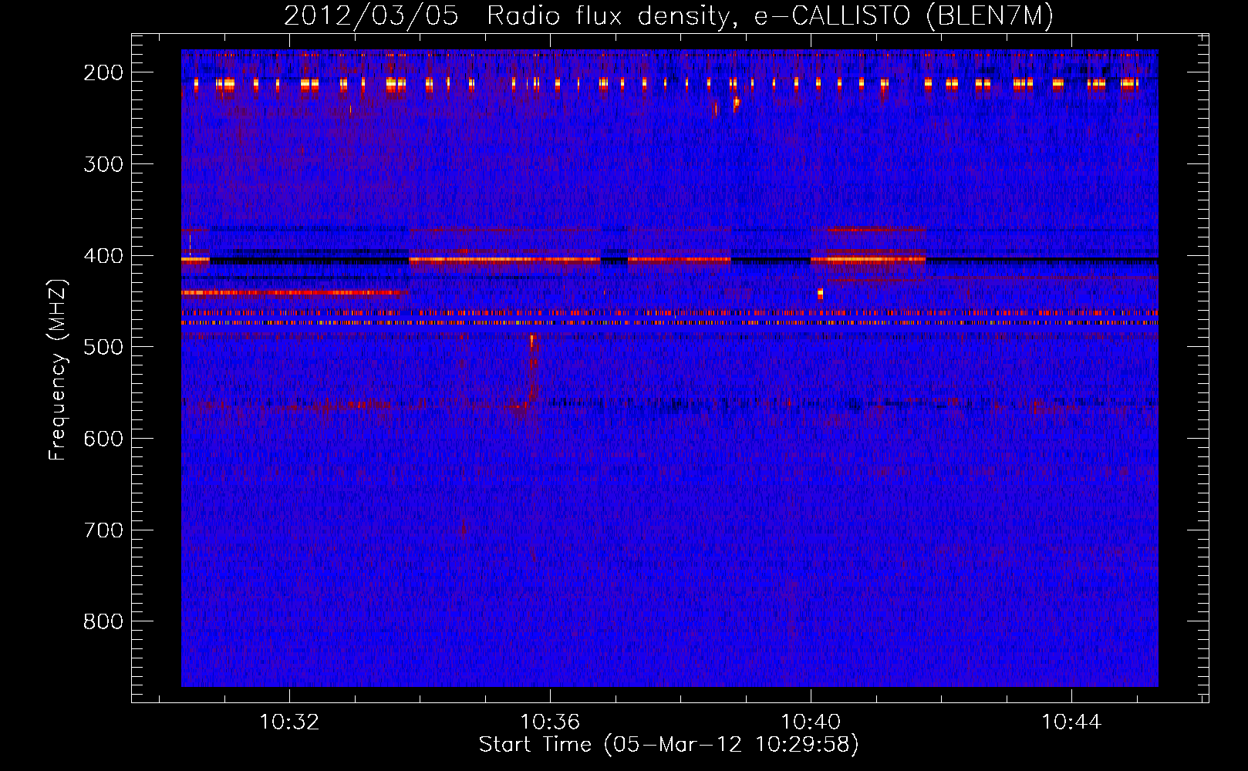Select the 800 frequency tick label
The image size is (1248, 771).
[103, 621]
